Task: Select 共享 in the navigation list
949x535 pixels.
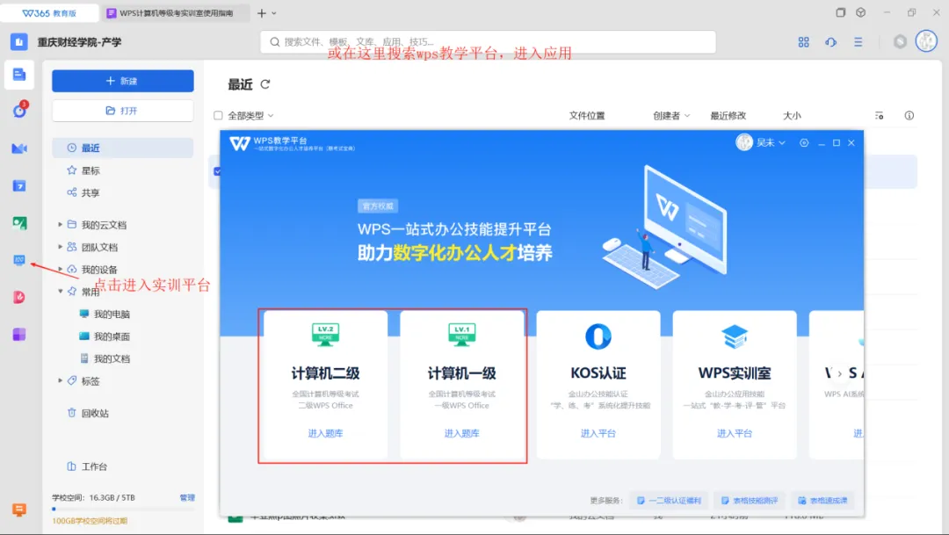Action: pos(122,192)
